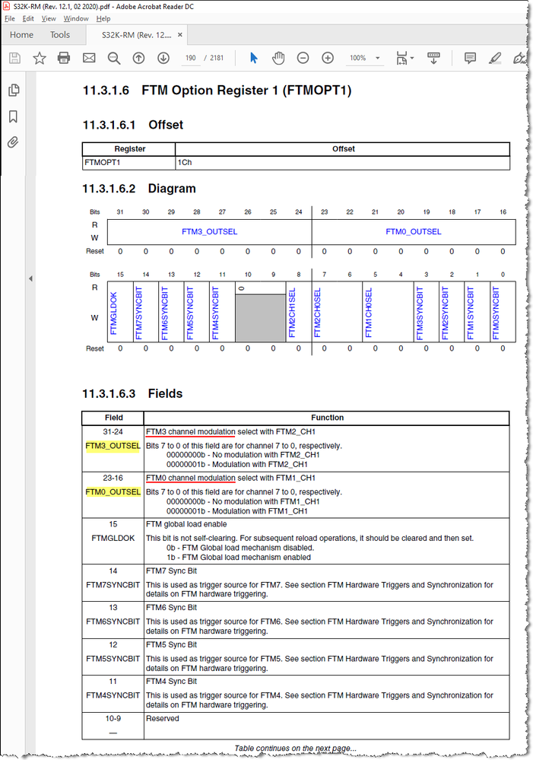
Task: Open the bookmarks panel icon
Action: pos(14,116)
